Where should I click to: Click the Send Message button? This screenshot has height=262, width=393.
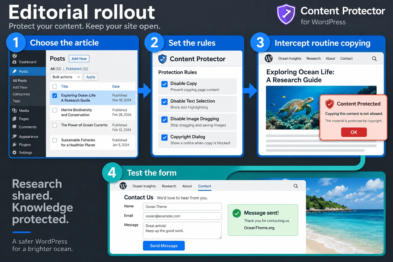tap(164, 246)
